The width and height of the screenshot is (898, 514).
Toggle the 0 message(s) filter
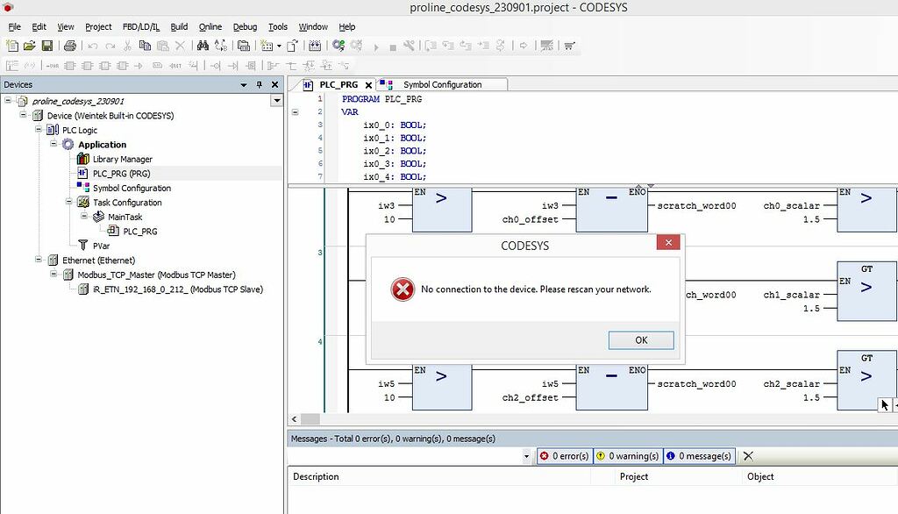tap(698, 456)
